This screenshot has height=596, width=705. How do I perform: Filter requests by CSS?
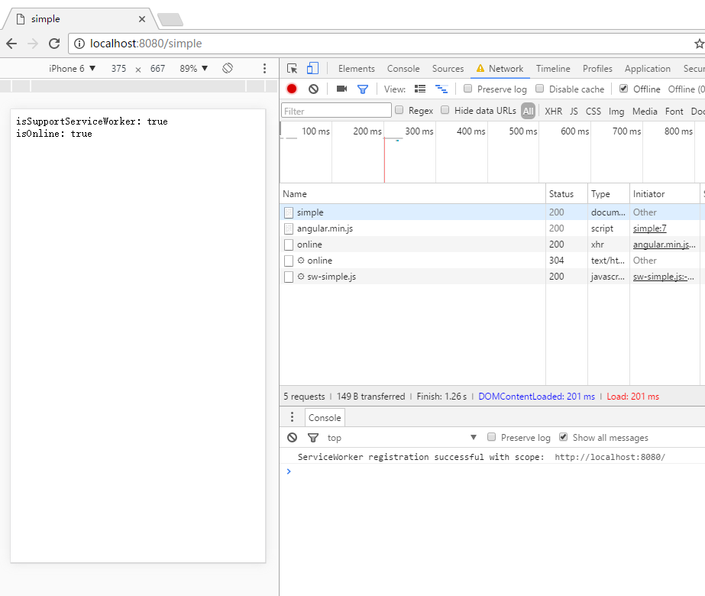pyautogui.click(x=593, y=111)
